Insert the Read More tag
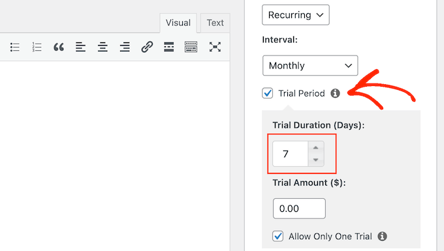The height and width of the screenshot is (251, 444). (169, 47)
